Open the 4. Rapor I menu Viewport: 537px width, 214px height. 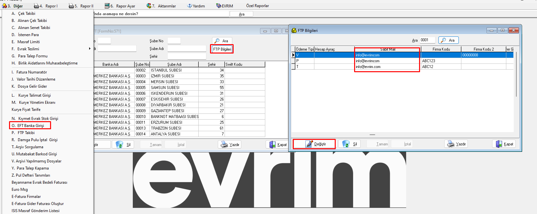46,6
